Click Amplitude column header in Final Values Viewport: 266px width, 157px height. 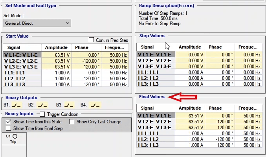pyautogui.click(x=190, y=108)
